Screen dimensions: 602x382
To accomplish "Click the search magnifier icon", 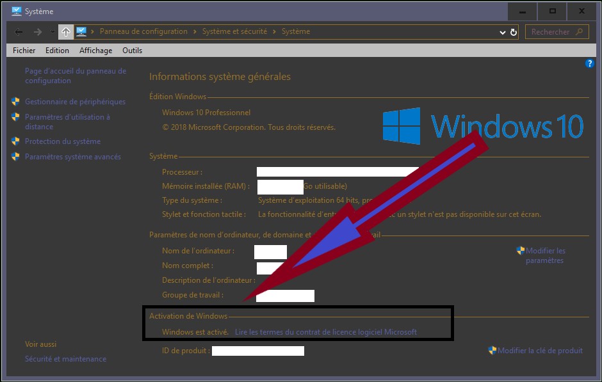I will click(580, 32).
